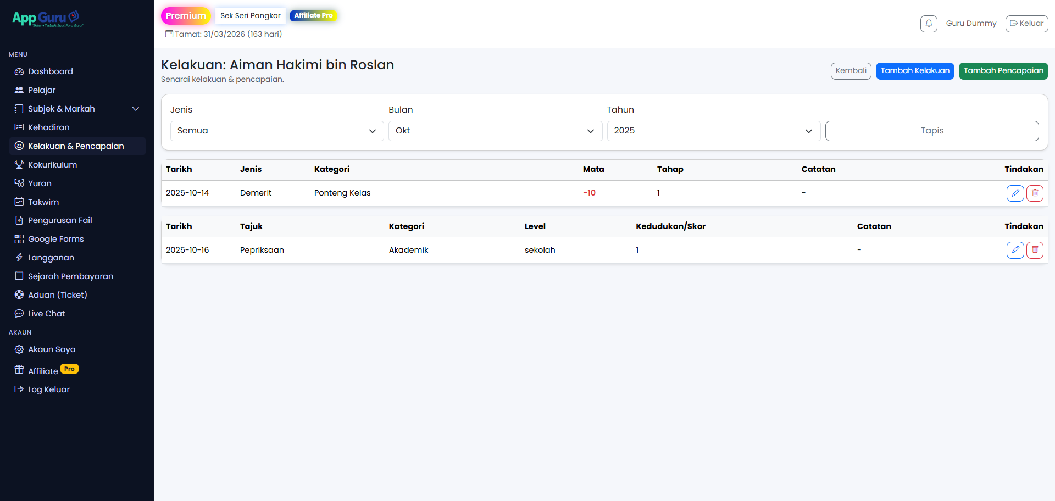Viewport: 1055px width, 501px height.
Task: Click the Keluar button in header
Action: pyautogui.click(x=1026, y=24)
